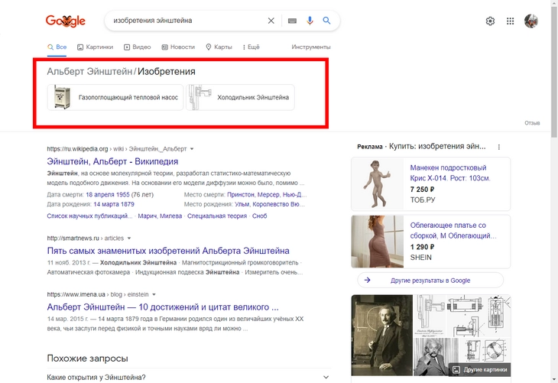Open the Google apps grid
The image size is (558, 383).
tap(510, 21)
